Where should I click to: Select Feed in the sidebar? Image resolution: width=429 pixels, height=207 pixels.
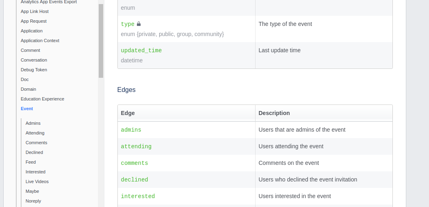pyautogui.click(x=30, y=162)
